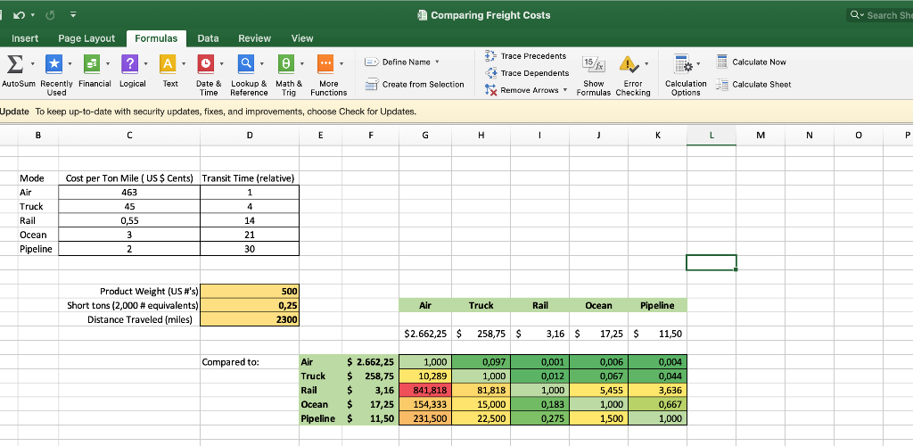Click the Calculate Now icon

pos(722,62)
